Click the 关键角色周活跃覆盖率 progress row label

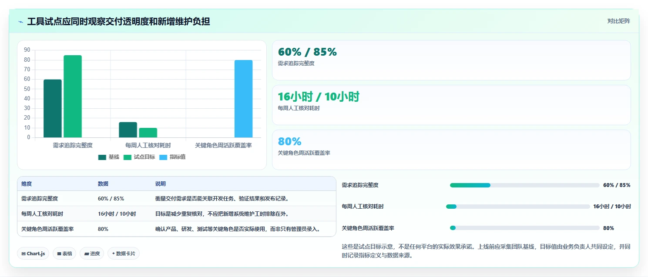point(368,228)
